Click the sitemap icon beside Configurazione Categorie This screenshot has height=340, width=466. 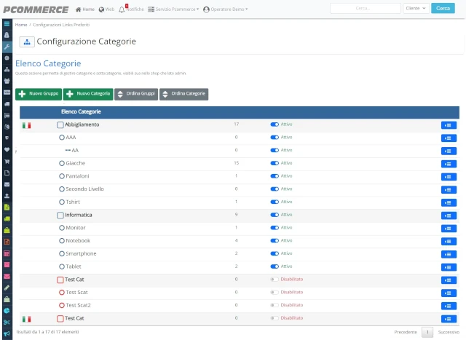[27, 42]
